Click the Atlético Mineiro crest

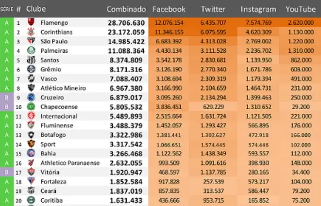[31, 88]
